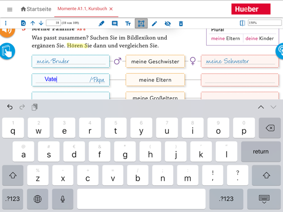This screenshot has width=283, height=212.
Task: Toggle annotation visibility eye icon
Action: point(168,24)
